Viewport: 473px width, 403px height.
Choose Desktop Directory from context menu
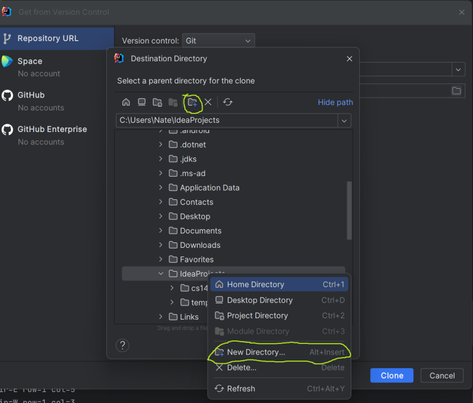(x=279, y=300)
